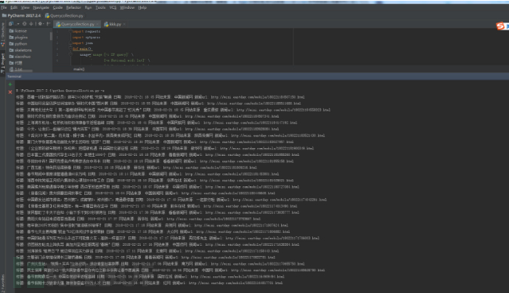Click the Scroll from Source target icon
The height and width of the screenshot is (293, 509).
coord(24,24)
